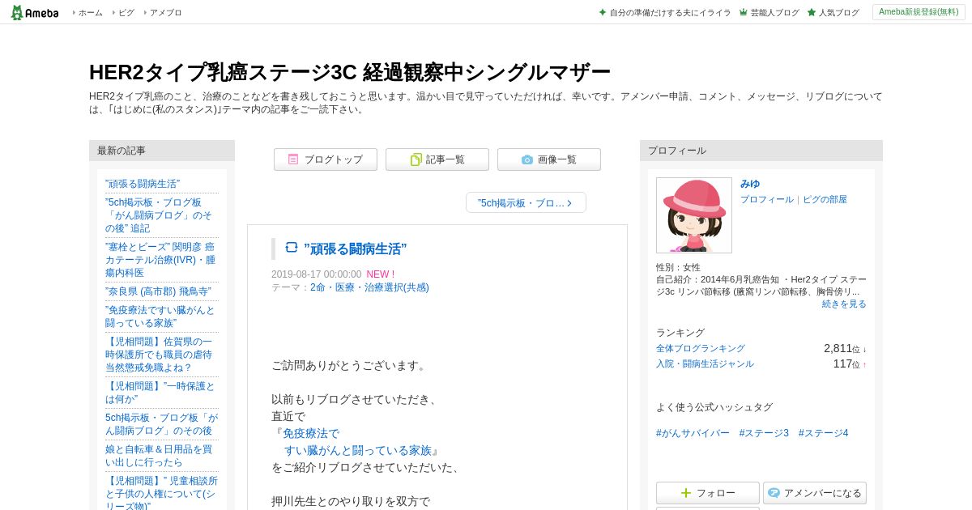Click the ブログトップ button
The width and height of the screenshot is (972, 510).
pos(326,159)
